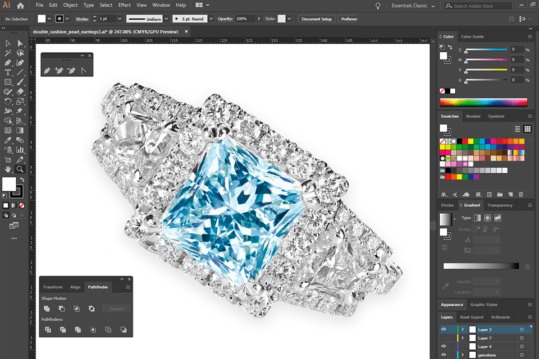Screen dimensions: 539x359
Task: Choose the Eraser tool
Action: pos(20,92)
